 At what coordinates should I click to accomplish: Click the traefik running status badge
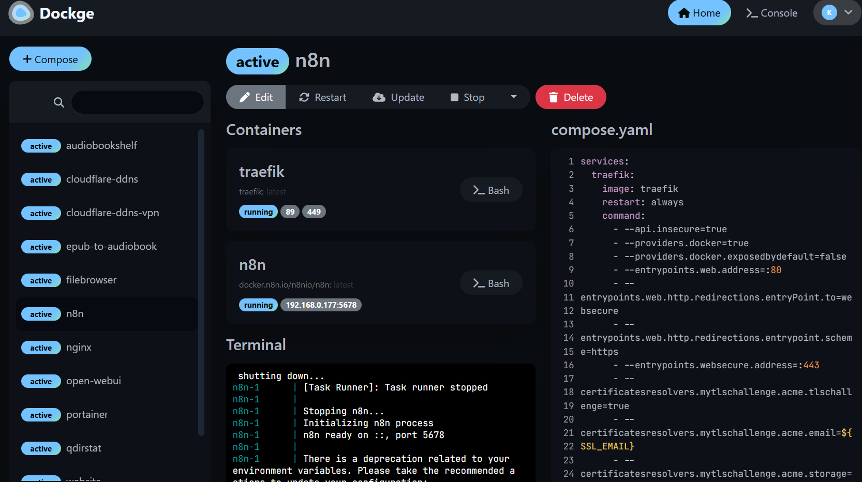point(258,212)
